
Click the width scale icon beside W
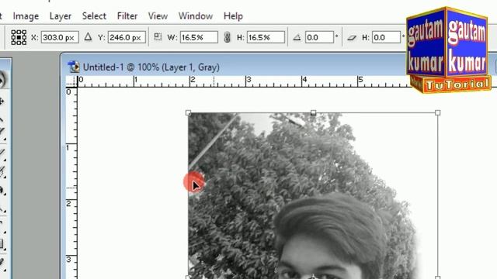pos(158,36)
